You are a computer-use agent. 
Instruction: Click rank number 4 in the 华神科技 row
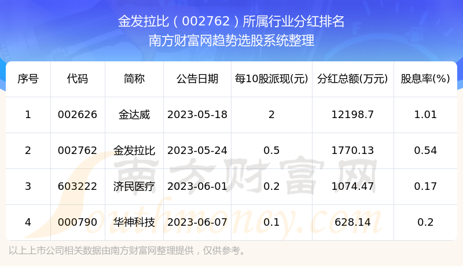[28, 222]
